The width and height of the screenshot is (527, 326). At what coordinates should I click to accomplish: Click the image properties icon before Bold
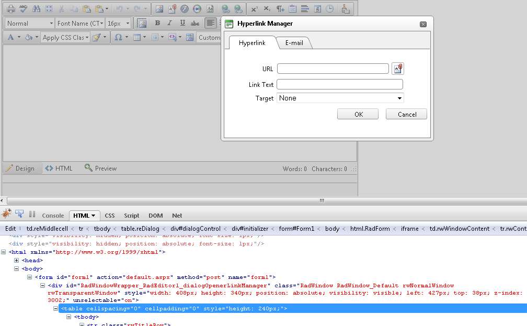[142, 23]
